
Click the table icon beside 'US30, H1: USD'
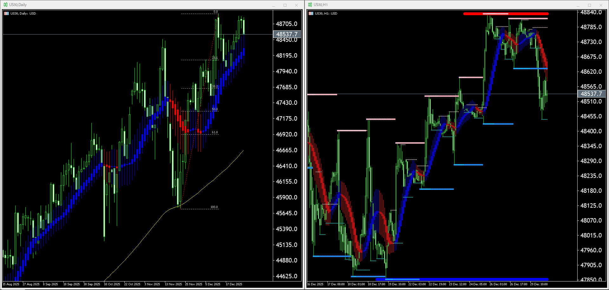point(311,14)
